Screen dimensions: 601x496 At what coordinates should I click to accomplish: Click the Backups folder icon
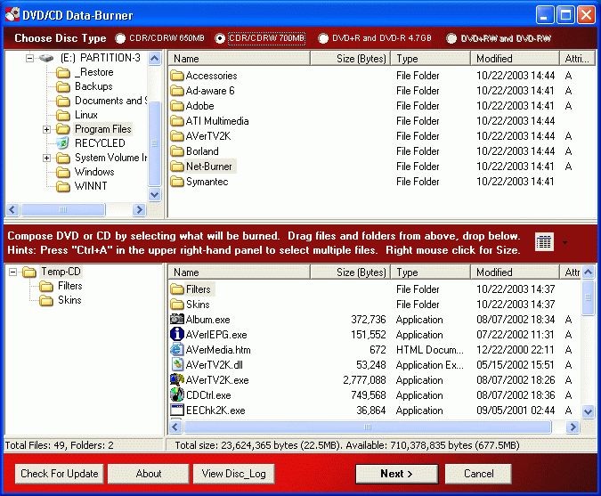point(62,86)
